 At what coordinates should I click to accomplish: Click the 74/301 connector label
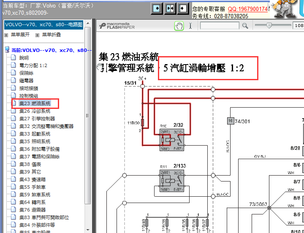(x=242, y=121)
